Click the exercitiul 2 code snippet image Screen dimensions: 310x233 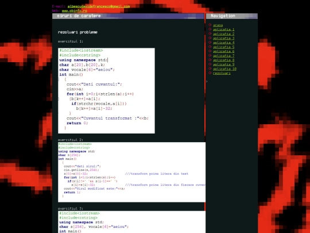pyautogui.click(x=131, y=172)
